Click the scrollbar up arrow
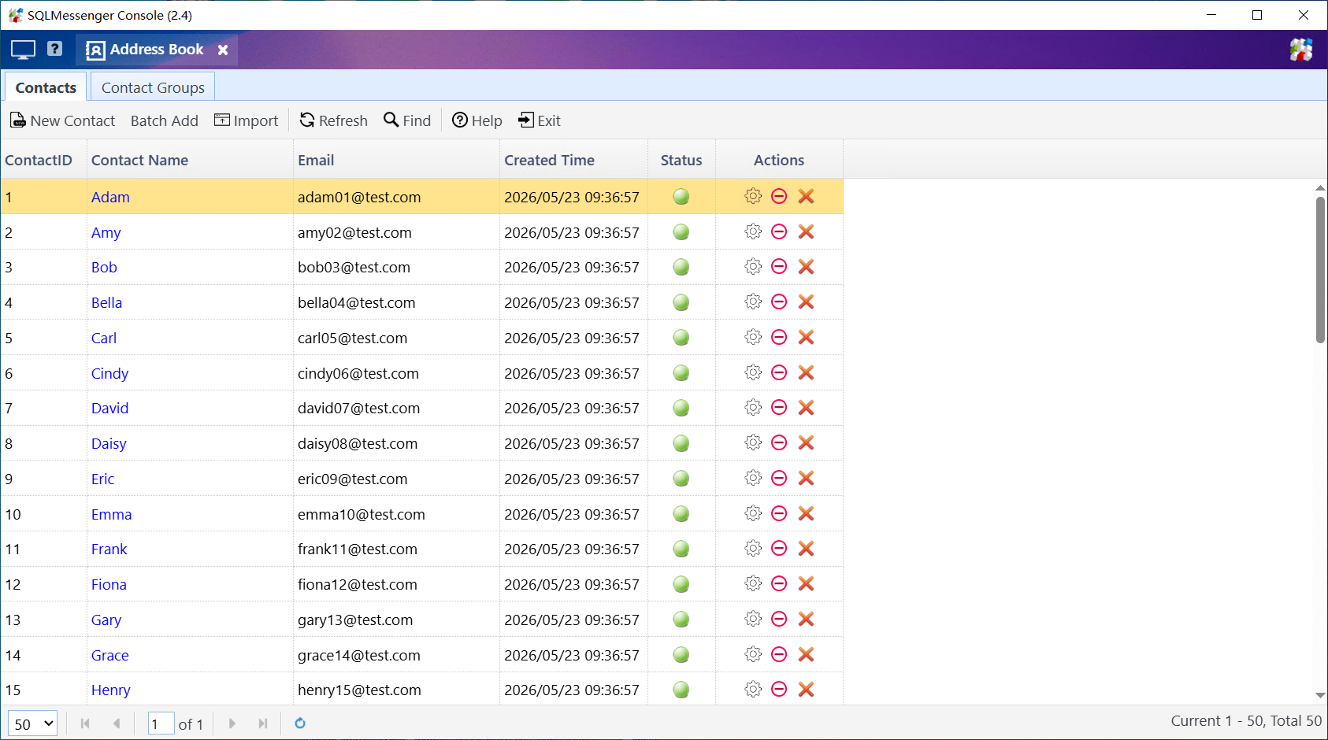 [1320, 188]
